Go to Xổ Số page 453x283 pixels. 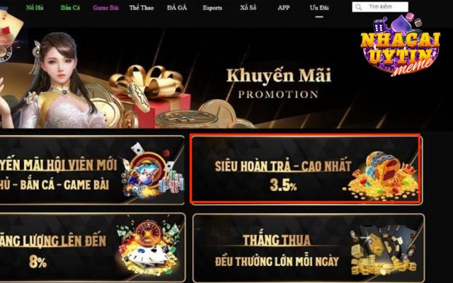(248, 8)
